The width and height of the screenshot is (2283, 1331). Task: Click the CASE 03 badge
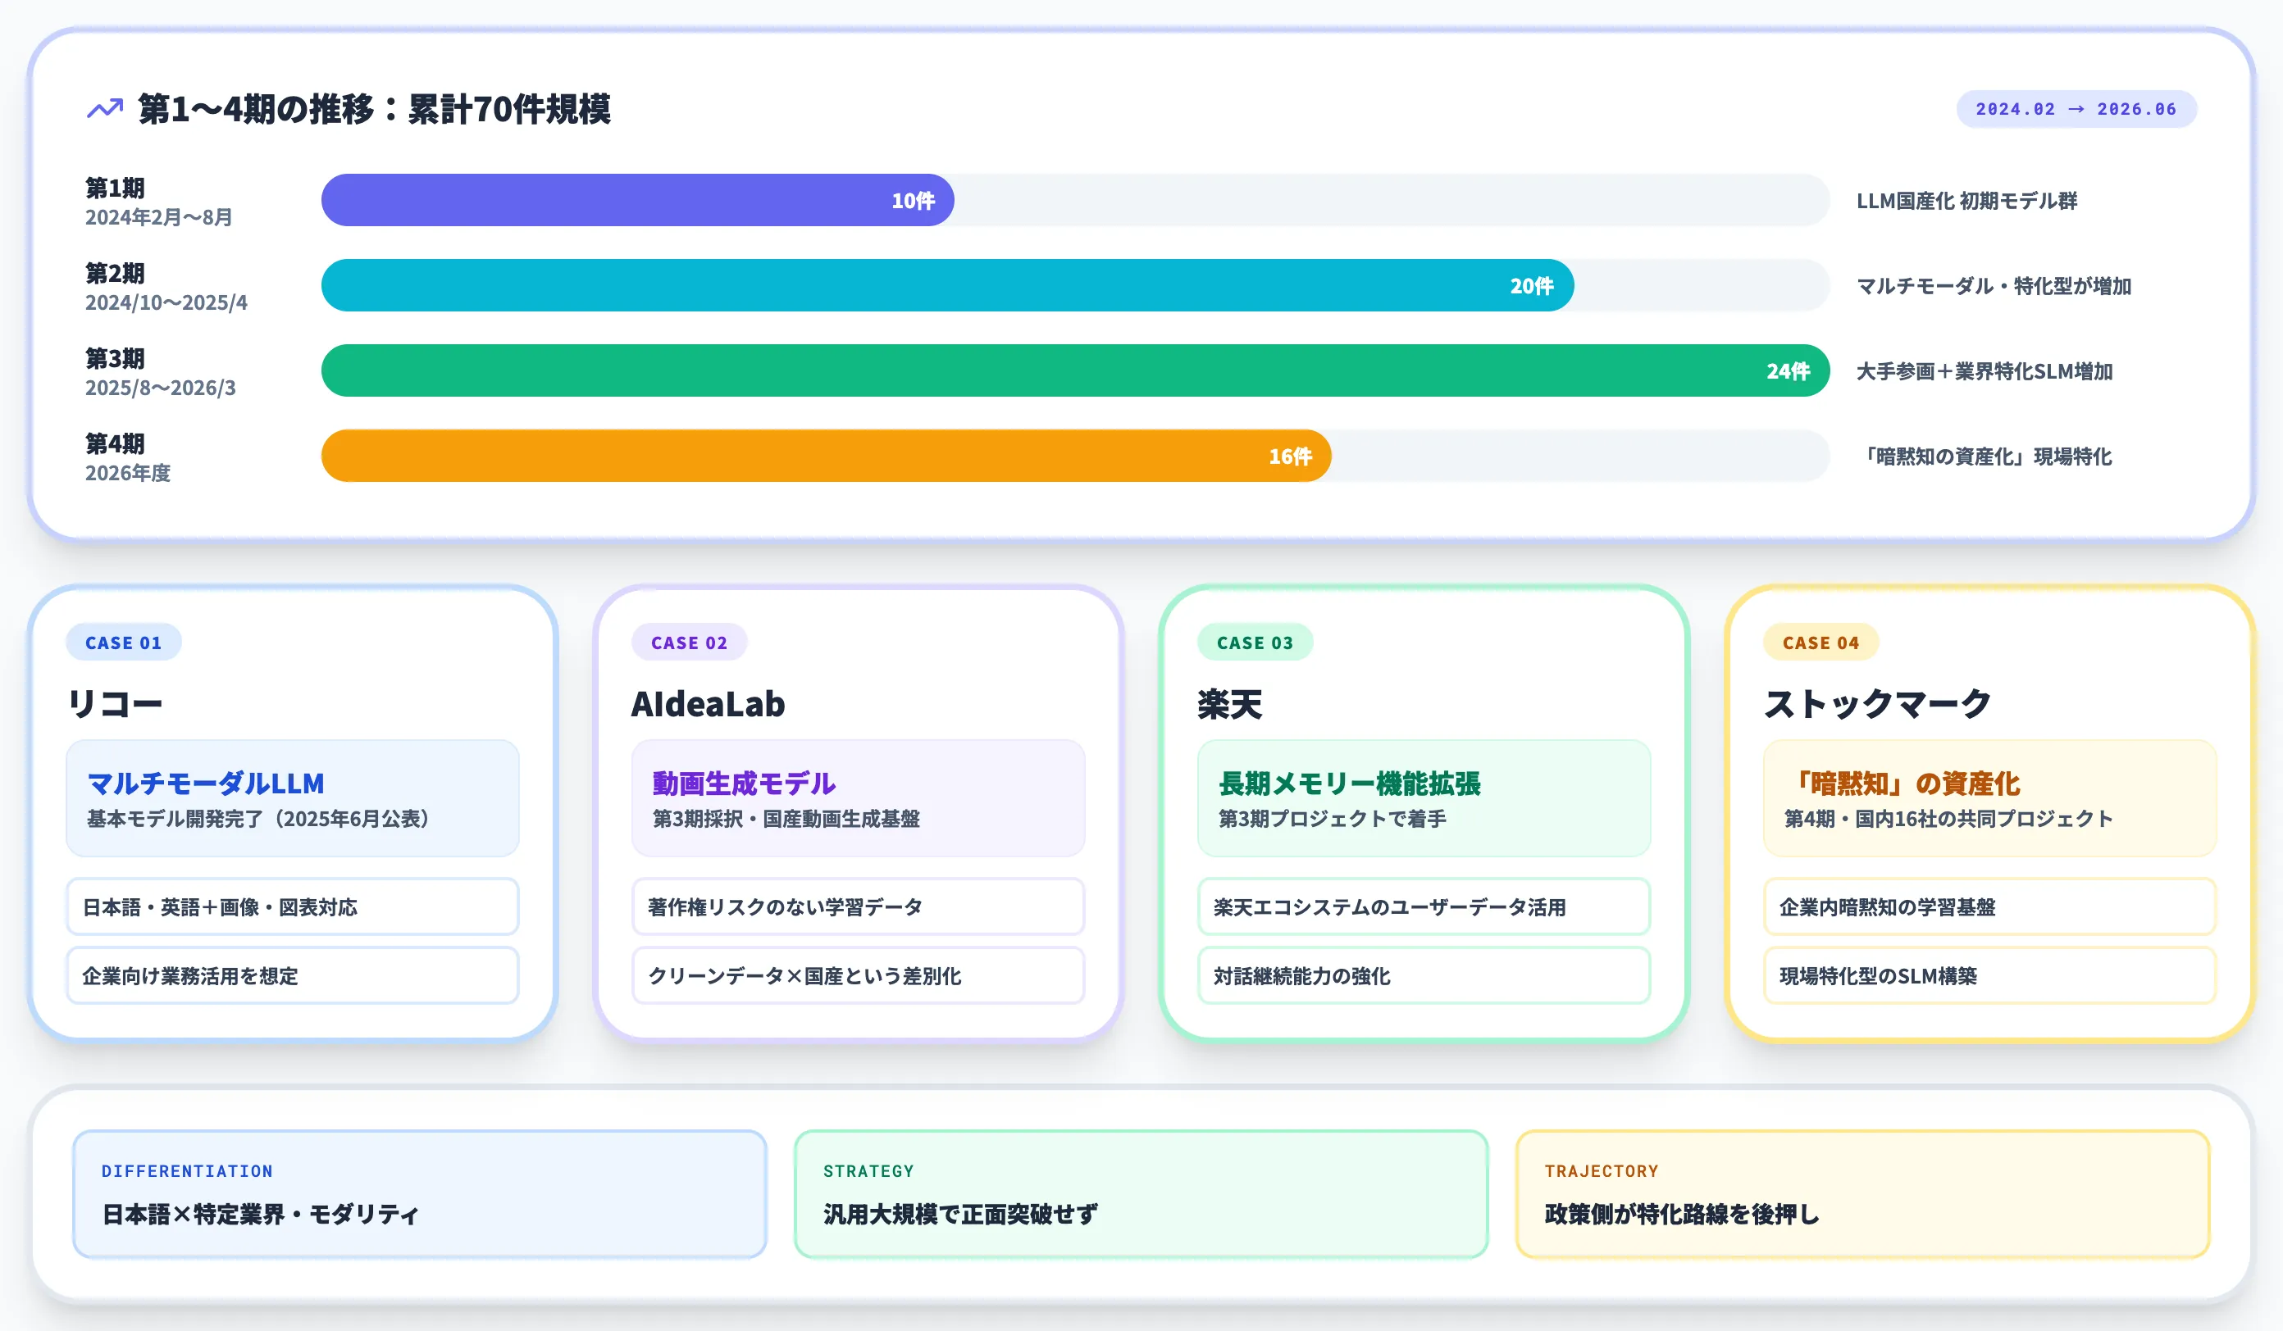[1255, 642]
